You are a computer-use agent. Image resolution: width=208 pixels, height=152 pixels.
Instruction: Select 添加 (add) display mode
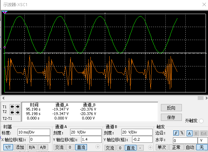pyautogui.click(x=20, y=147)
